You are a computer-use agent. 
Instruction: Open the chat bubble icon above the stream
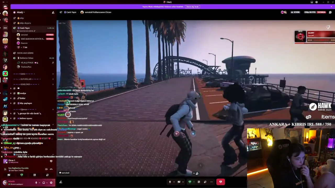pyautogui.click(x=330, y=12)
